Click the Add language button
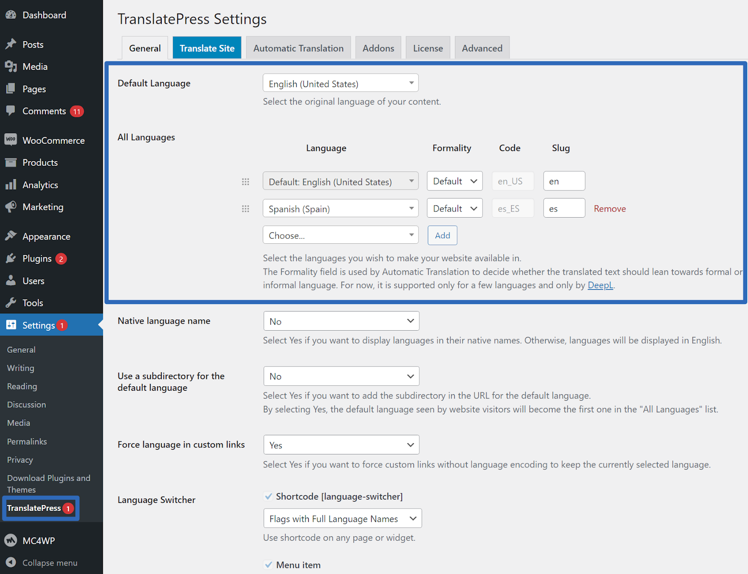 pos(442,235)
